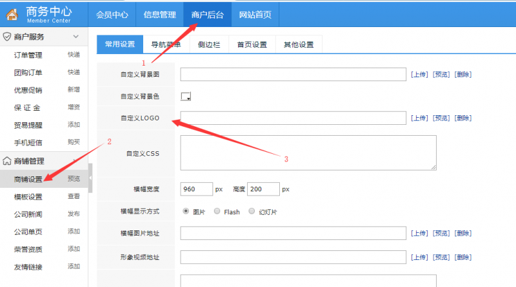This screenshot has height=287, width=516.
Task: Click 删除 for 自定义背景图
Action: [x=463, y=75]
